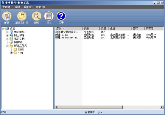Collapse the 新建文件夹 tree node
This screenshot has width=165, height=115.
pyautogui.click(x=7, y=46)
